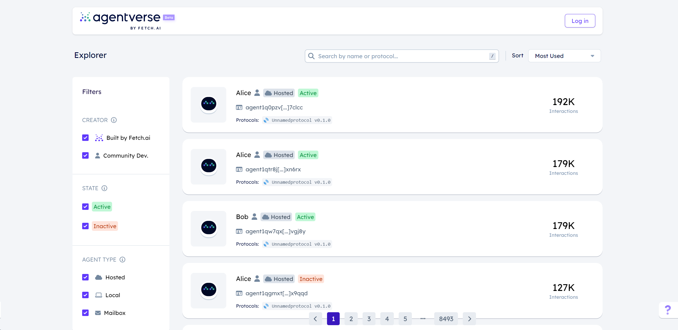This screenshot has width=678, height=330.
Task: Click the next page chevron
Action: [x=469, y=319]
